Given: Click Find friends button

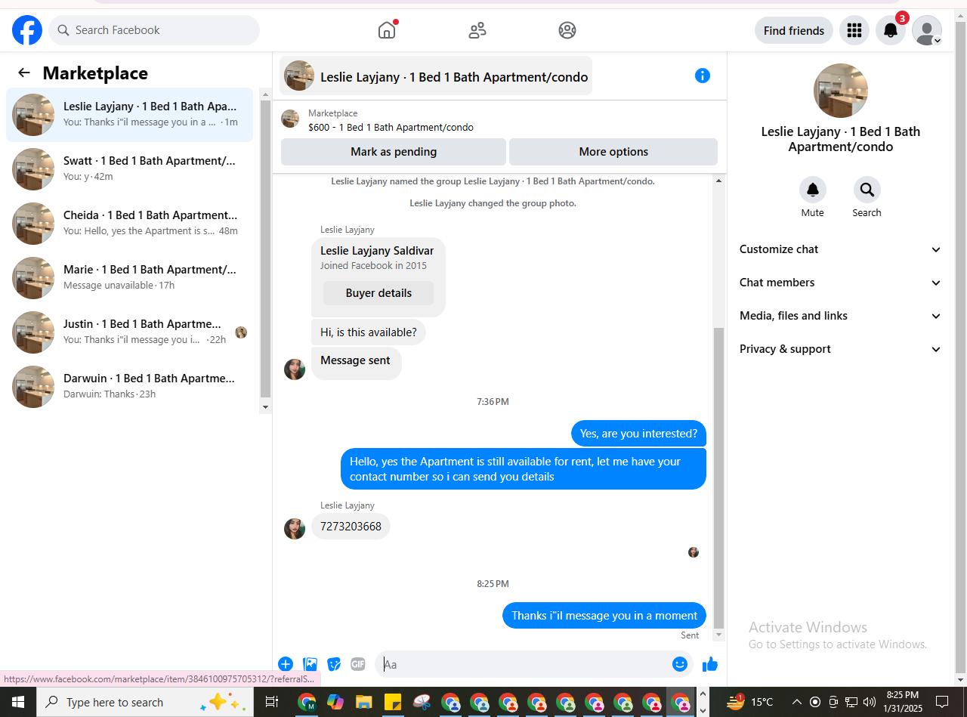Looking at the screenshot, I should (794, 30).
